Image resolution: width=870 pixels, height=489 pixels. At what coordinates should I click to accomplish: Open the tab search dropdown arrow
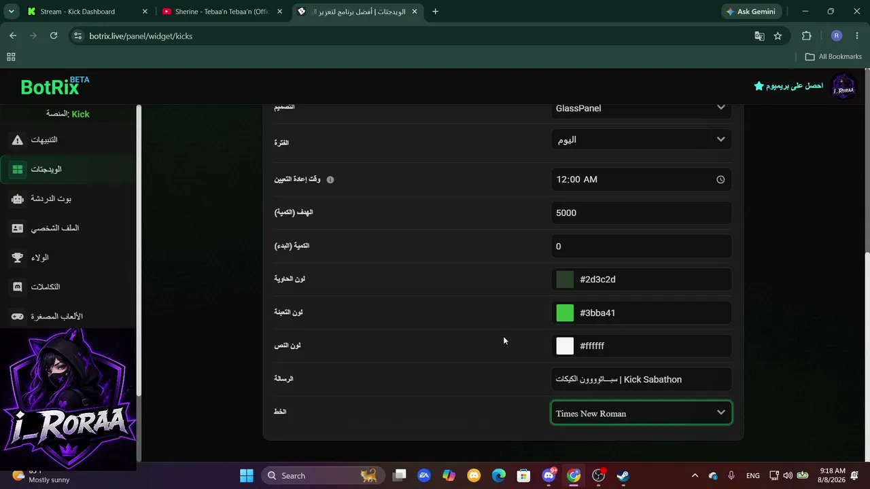tap(11, 12)
